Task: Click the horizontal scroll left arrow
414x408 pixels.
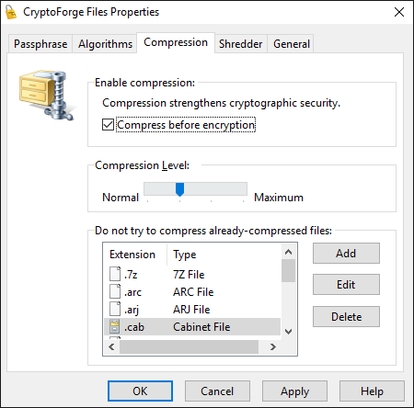Action: coord(111,346)
